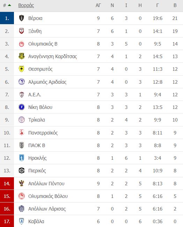Sort standings by the Β points column
Image resolution: width=183 pixels, height=227 pixels.
175,6
